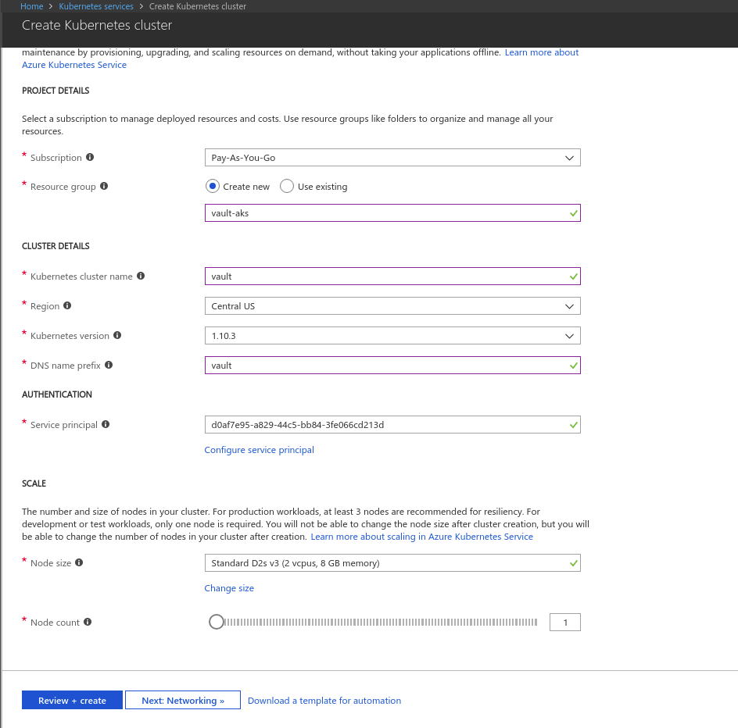Click info icon next to Subscription
The height and width of the screenshot is (728, 738).
tap(90, 158)
